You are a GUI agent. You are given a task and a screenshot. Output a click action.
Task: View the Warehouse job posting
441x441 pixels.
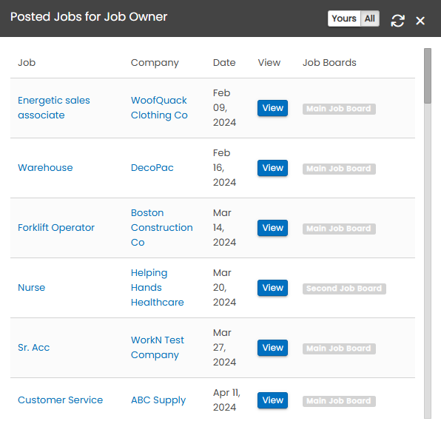272,168
